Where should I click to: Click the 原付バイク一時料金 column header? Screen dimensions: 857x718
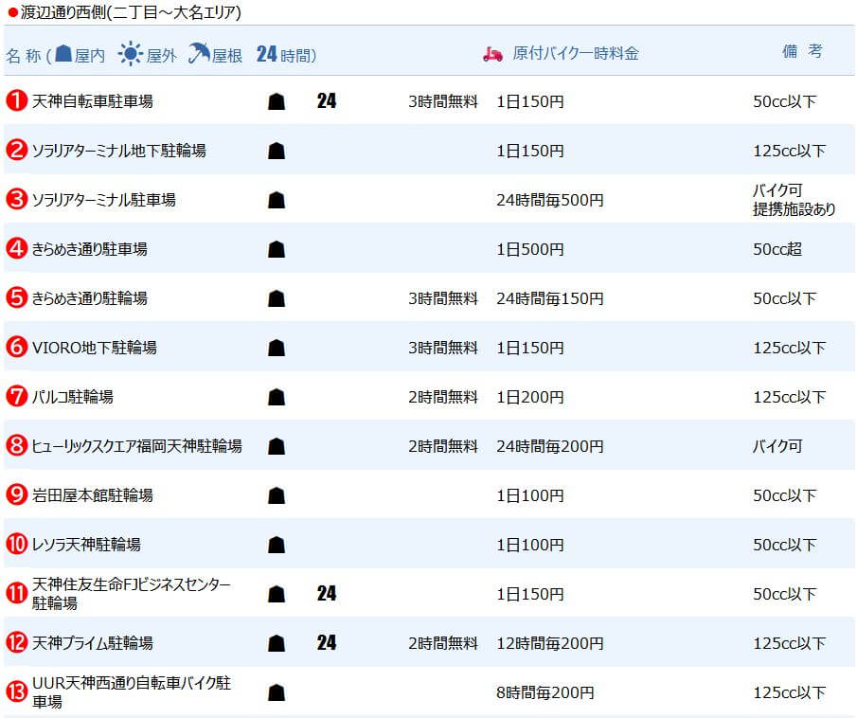point(576,54)
